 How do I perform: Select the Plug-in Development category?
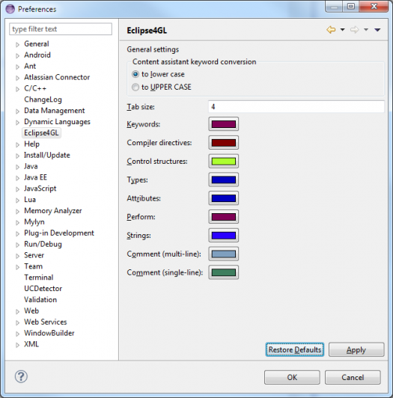(x=59, y=233)
